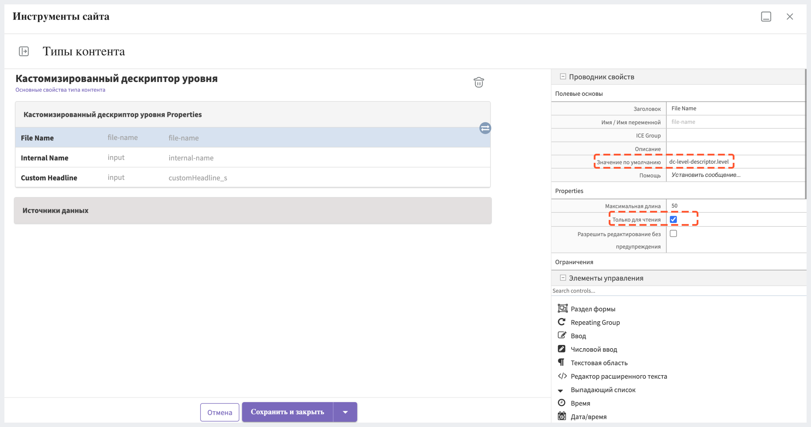The height and width of the screenshot is (427, 811).
Task: Select the Ввод control icon
Action: coord(562,335)
